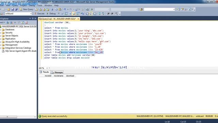The height and width of the screenshot is (123, 218).
Task: Select Integration Services Catalogs tree item
Action: [18, 48]
